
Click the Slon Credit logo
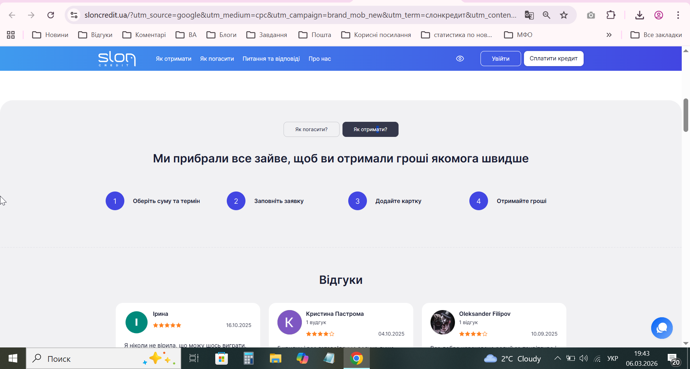click(117, 59)
